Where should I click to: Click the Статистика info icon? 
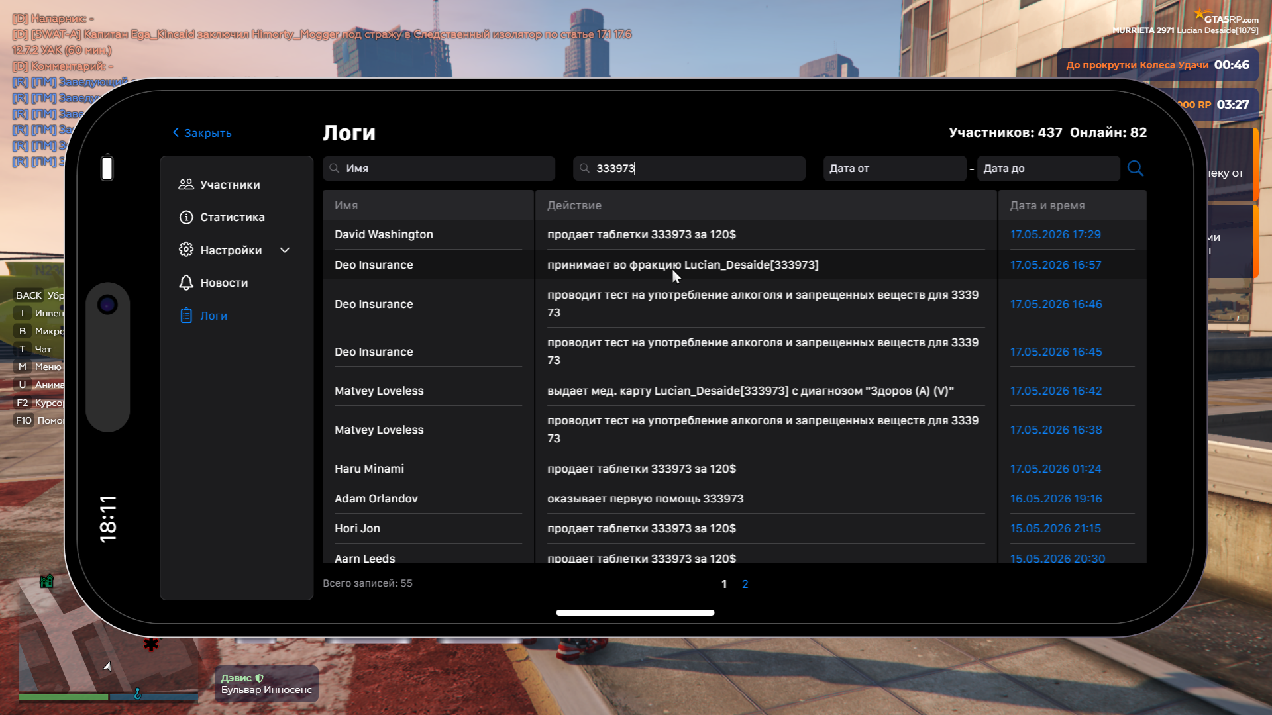(x=186, y=217)
